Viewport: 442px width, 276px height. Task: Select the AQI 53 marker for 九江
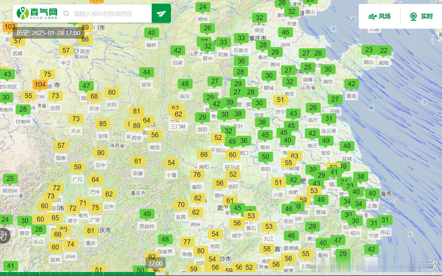(269, 226)
